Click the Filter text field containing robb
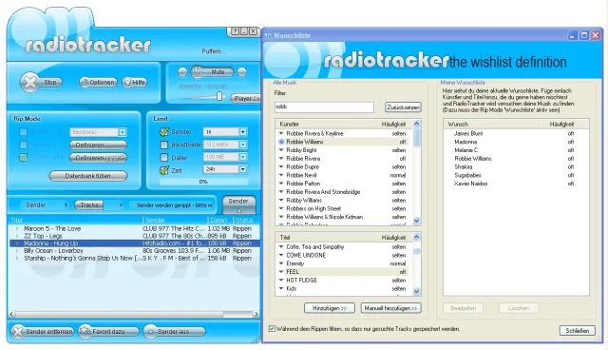 pos(324,107)
